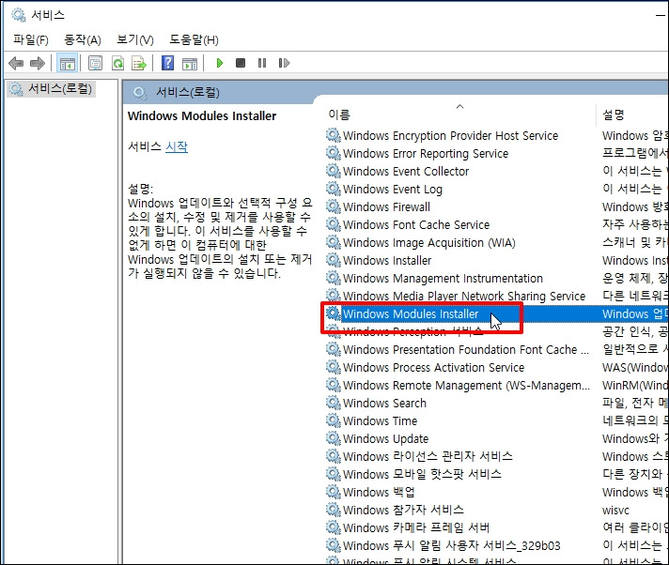Select Windows Firewall service row
Image resolution: width=669 pixels, height=565 pixels.
click(x=386, y=207)
